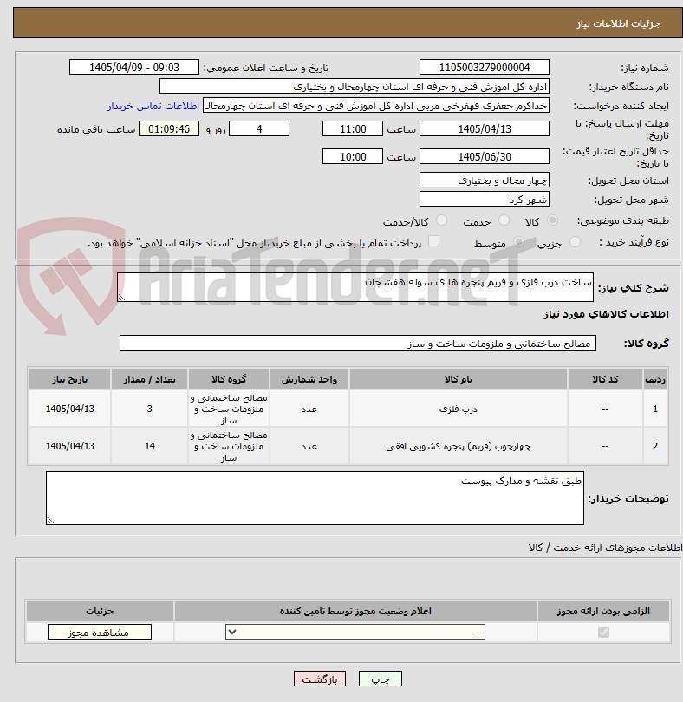Click the buyer organization name field
Viewport: 683px width, 702px height.
pyautogui.click(x=355, y=87)
